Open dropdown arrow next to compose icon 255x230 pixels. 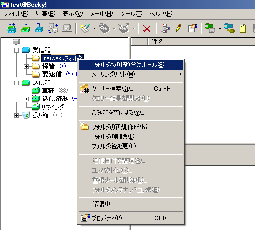tap(94, 29)
